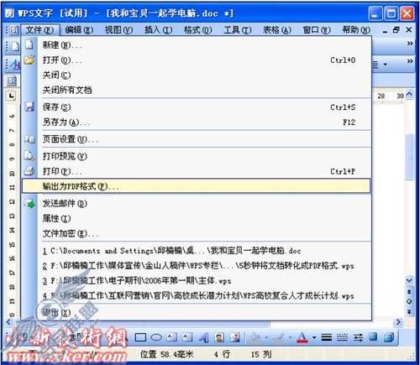
Task: Click the print preview icon beside 打印预览
Action: (29, 155)
